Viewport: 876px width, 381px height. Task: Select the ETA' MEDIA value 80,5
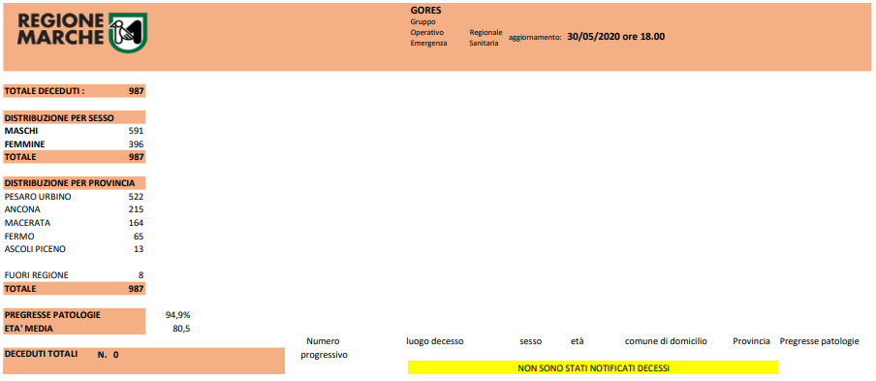pyautogui.click(x=181, y=329)
